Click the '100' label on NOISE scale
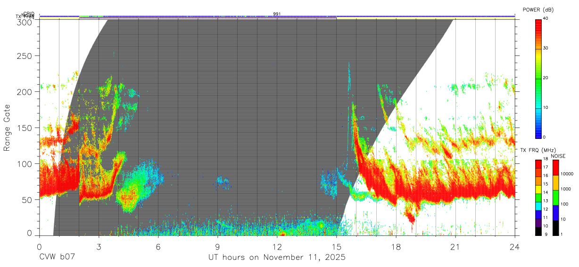579x267 pixels. click(x=564, y=204)
